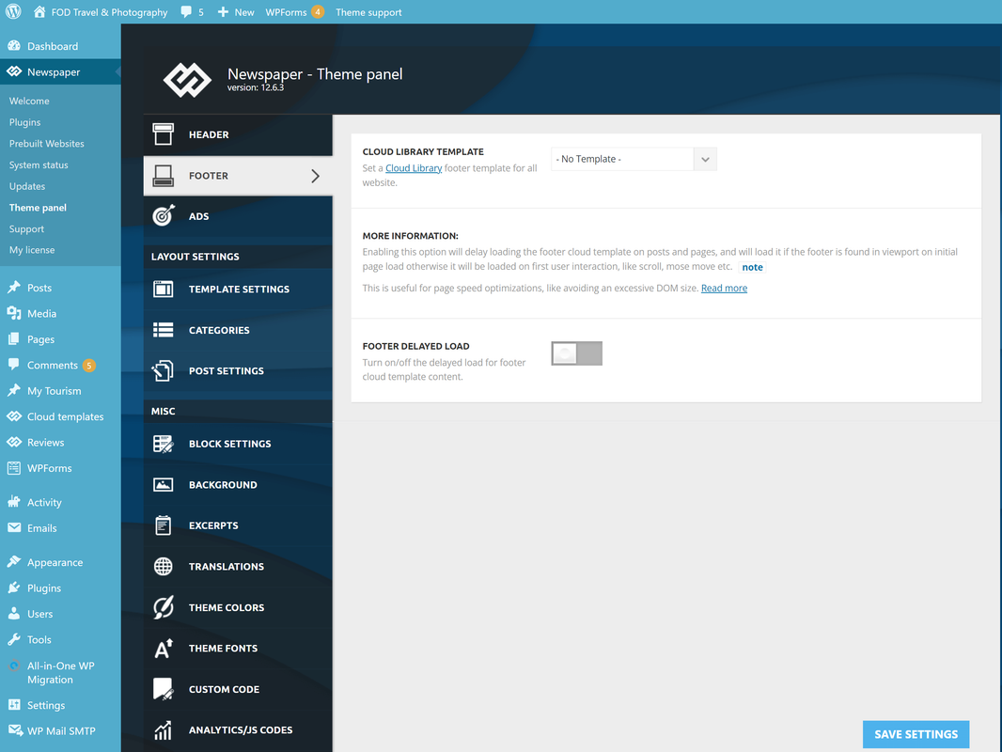This screenshot has width=1002, height=752.
Task: Click the Read more link
Action: tap(724, 289)
